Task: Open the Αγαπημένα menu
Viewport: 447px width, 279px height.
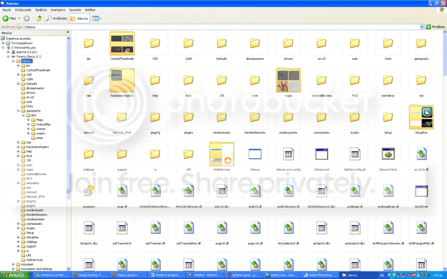Action: pyautogui.click(x=58, y=9)
